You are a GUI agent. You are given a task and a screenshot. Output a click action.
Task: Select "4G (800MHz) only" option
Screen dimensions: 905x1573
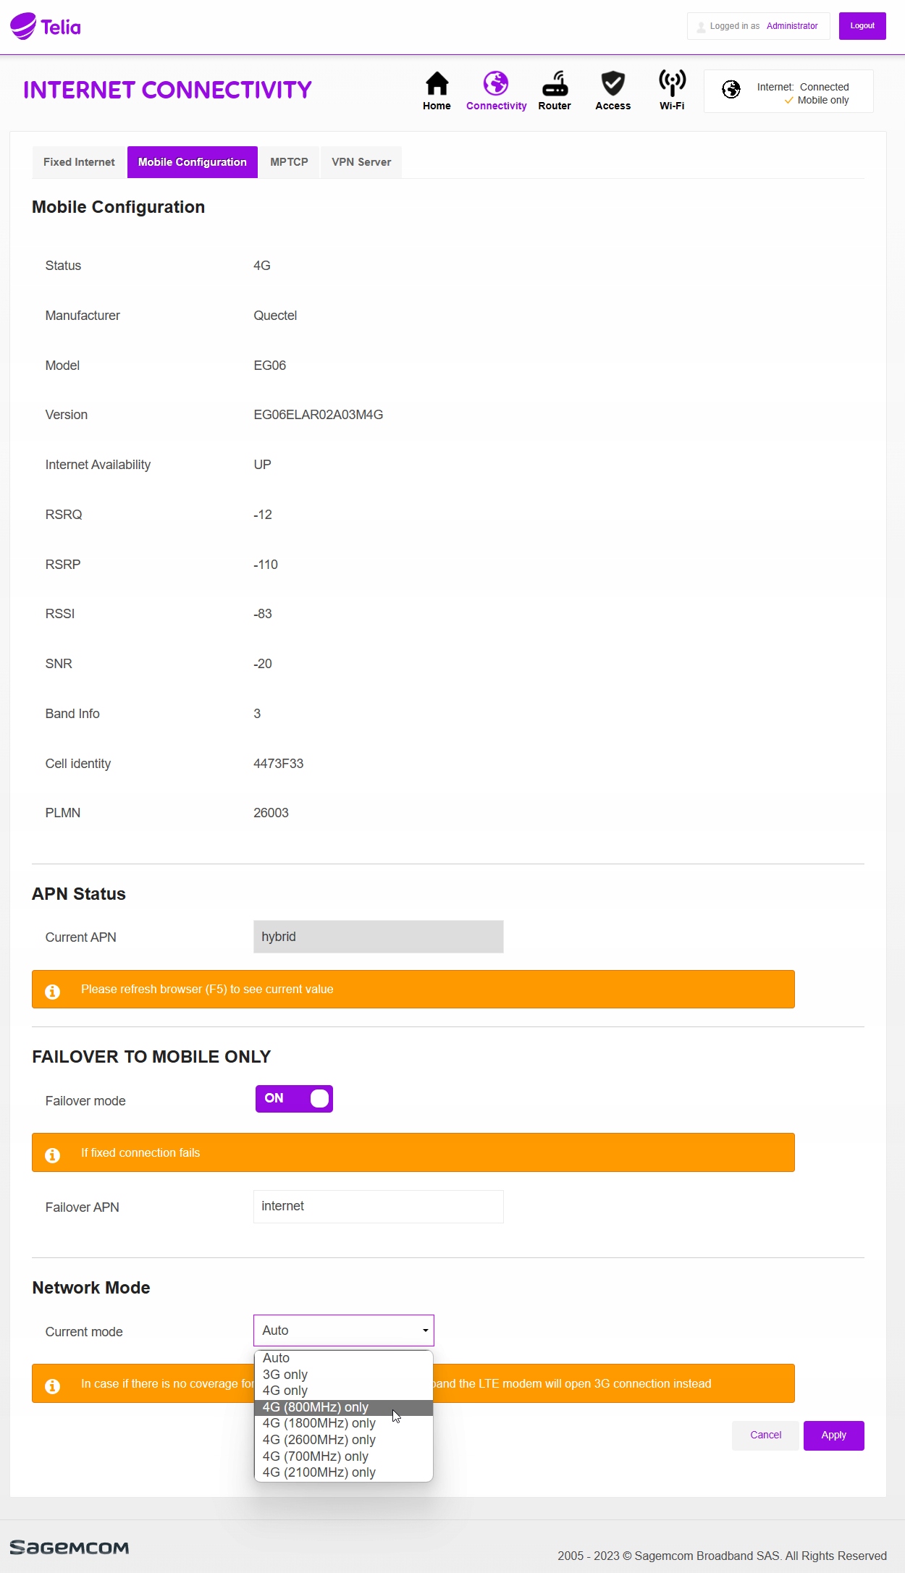click(316, 1407)
